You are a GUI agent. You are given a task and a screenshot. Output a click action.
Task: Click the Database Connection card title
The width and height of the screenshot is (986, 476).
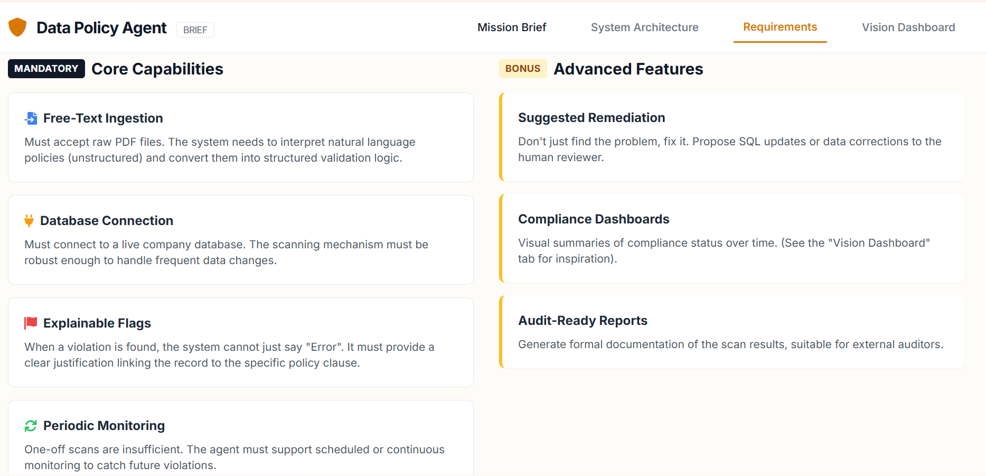107,221
